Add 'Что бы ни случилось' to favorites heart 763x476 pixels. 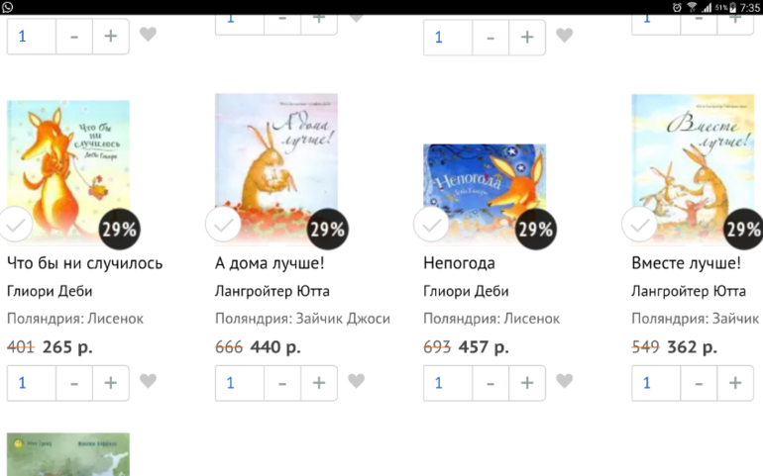coord(148,381)
